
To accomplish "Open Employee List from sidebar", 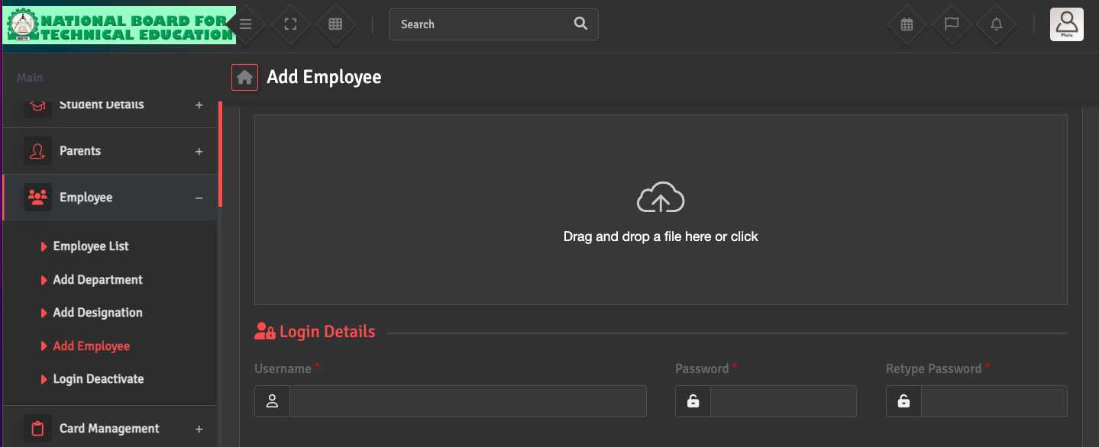I will pyautogui.click(x=91, y=246).
